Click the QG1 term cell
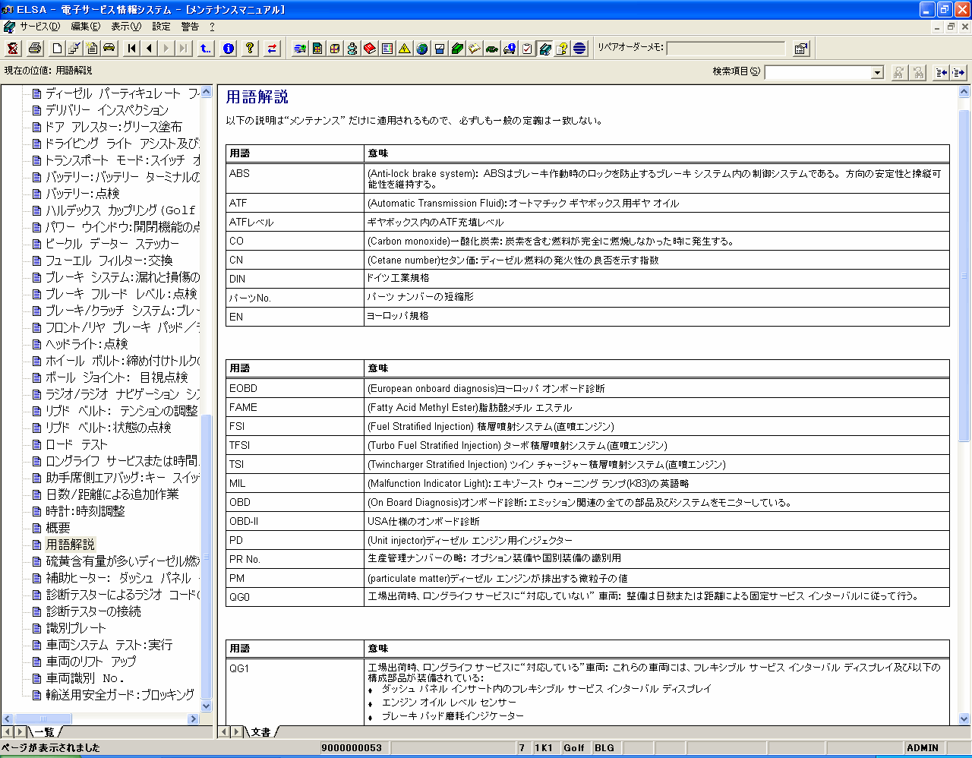Screen dimensions: 972x758 295,691
